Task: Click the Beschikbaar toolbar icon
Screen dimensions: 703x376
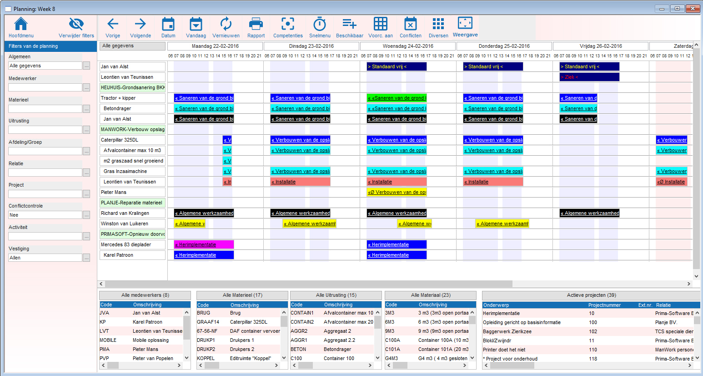Action: tap(350, 24)
